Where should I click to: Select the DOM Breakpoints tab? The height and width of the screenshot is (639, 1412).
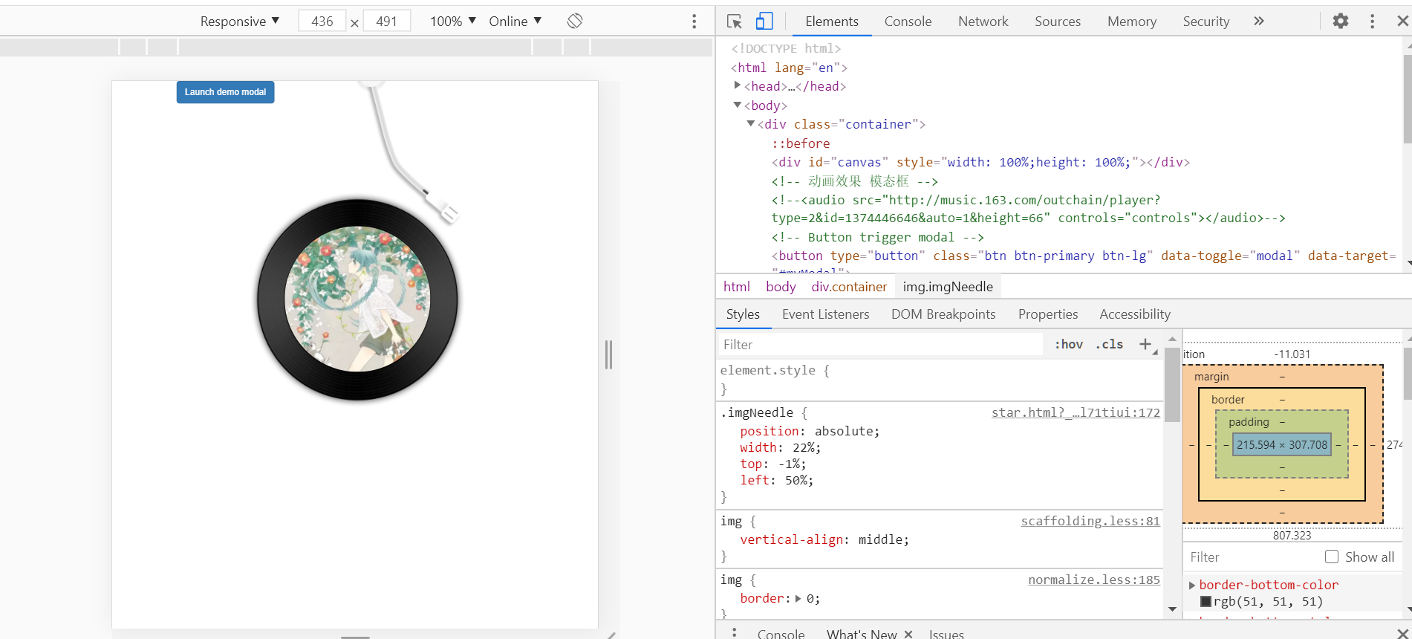coord(943,314)
